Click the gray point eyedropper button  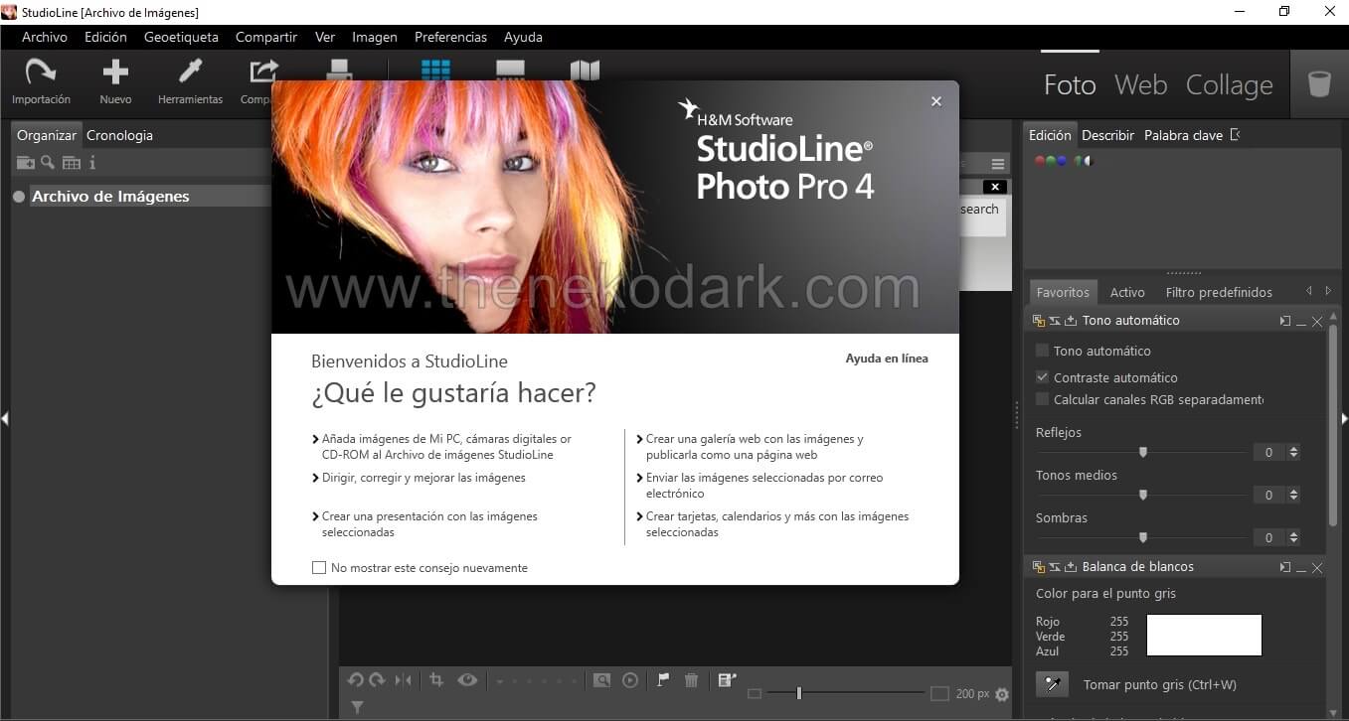pyautogui.click(x=1052, y=684)
